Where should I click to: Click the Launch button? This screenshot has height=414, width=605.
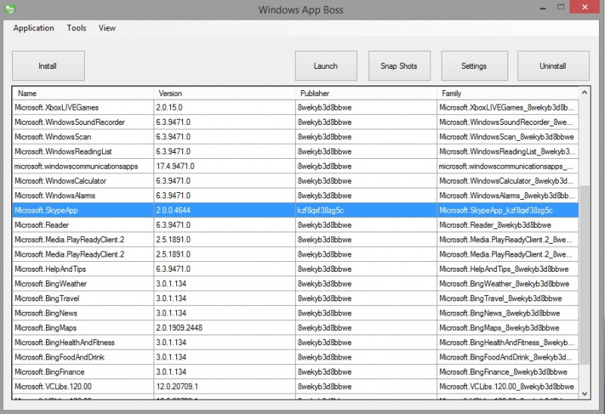click(326, 66)
